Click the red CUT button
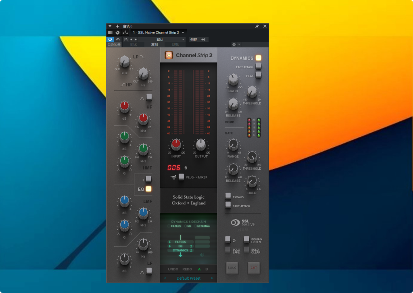 (x=254, y=268)
